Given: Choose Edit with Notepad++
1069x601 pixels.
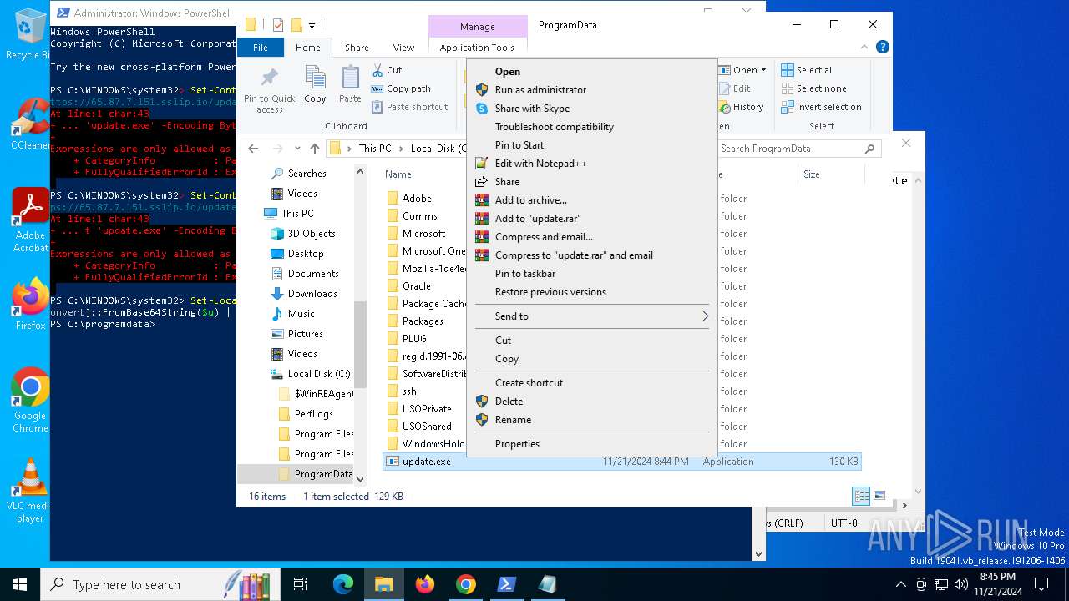Looking at the screenshot, I should coord(591,164).
